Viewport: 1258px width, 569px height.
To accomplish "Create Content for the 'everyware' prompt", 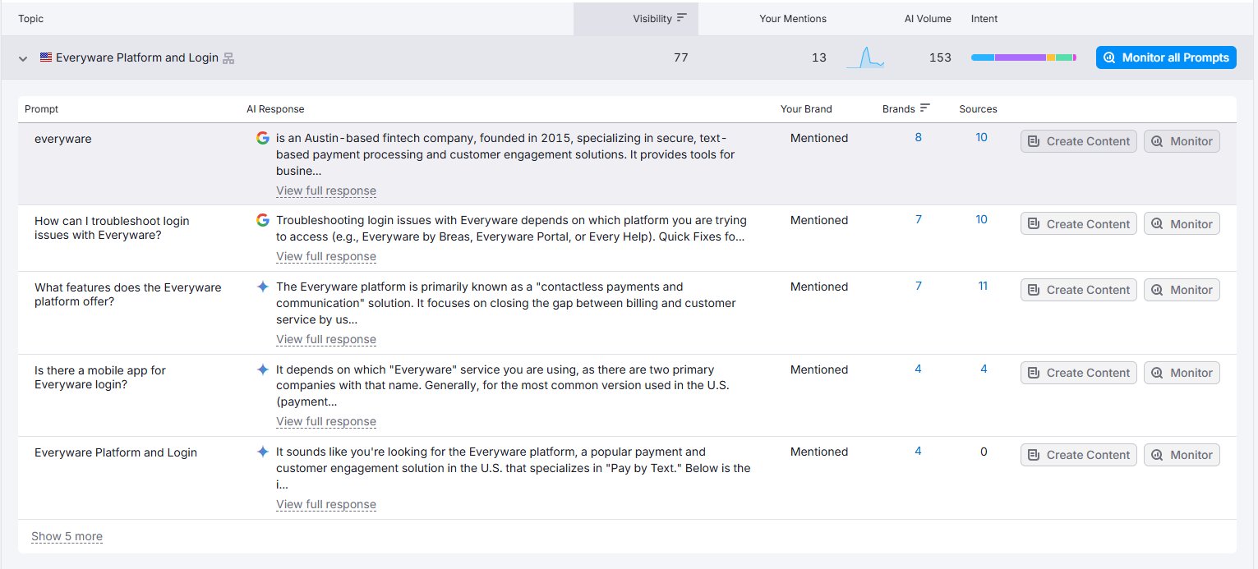I will click(x=1079, y=141).
